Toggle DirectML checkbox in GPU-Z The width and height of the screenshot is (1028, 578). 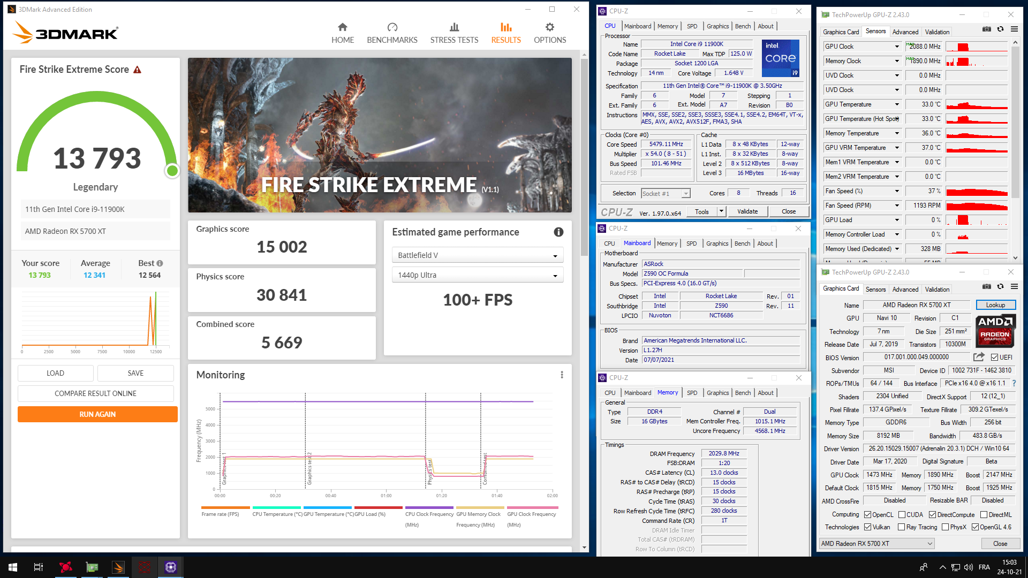click(984, 515)
